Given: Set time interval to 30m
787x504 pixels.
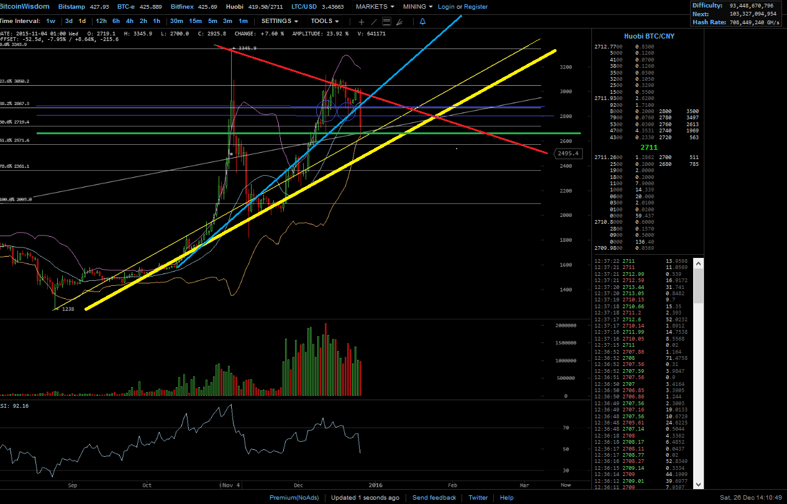Looking at the screenshot, I should [x=176, y=21].
